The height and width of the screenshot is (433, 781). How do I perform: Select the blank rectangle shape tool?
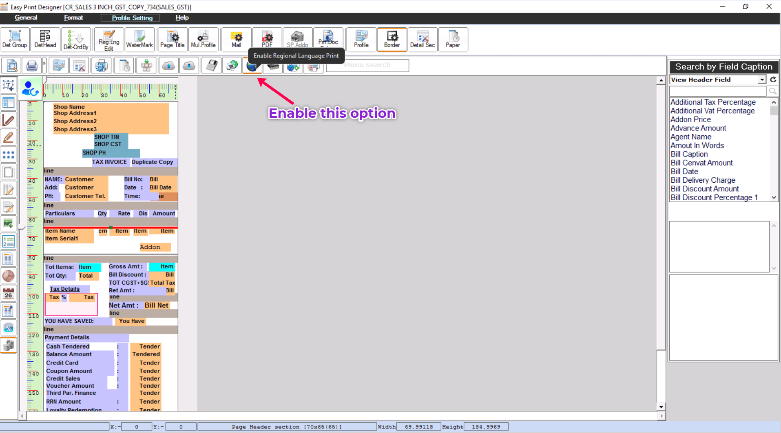point(9,172)
